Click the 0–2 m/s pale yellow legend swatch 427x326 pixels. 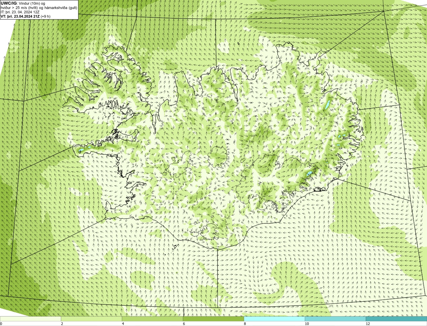click(x=30, y=319)
